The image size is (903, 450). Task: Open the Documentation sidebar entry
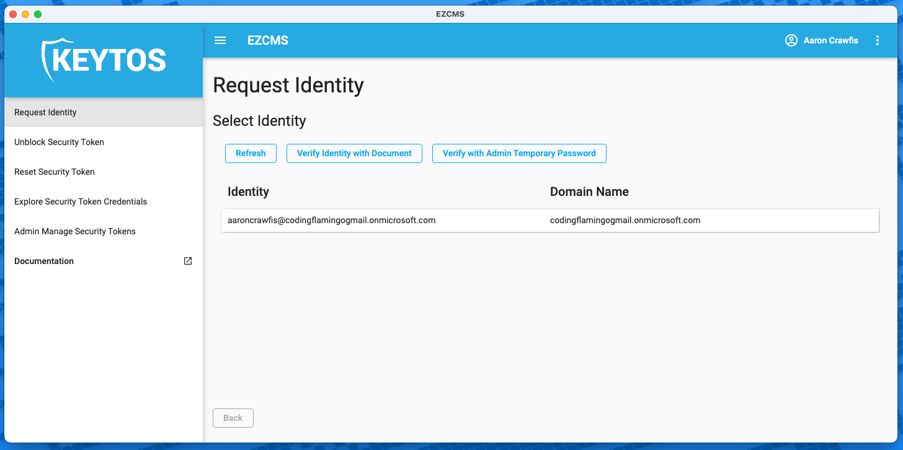coord(43,261)
